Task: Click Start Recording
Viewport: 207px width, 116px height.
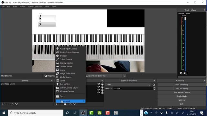Action: click(182, 89)
